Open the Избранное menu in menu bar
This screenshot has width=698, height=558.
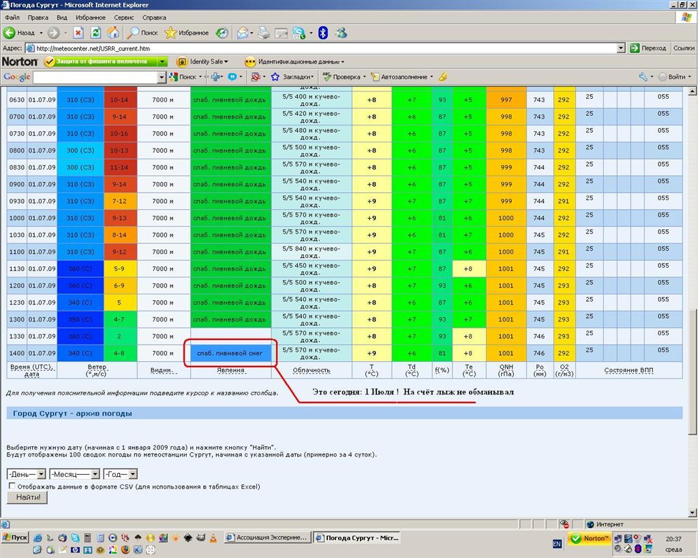pyautogui.click(x=91, y=17)
